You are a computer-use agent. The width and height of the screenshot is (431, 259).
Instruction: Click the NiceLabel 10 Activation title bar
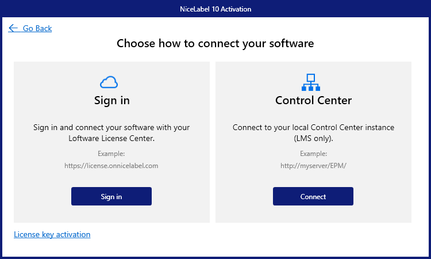[215, 9]
